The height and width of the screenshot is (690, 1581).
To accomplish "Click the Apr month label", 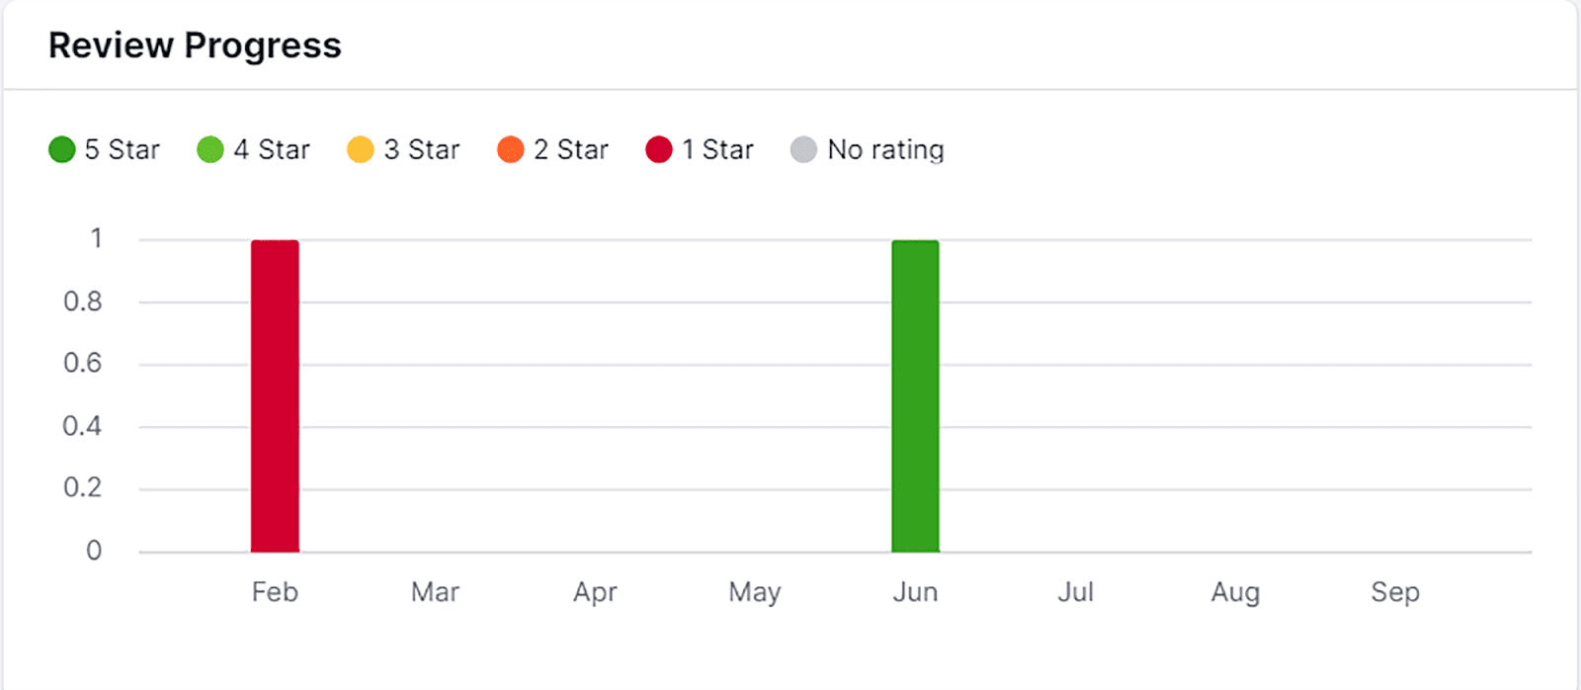I will coord(595,592).
